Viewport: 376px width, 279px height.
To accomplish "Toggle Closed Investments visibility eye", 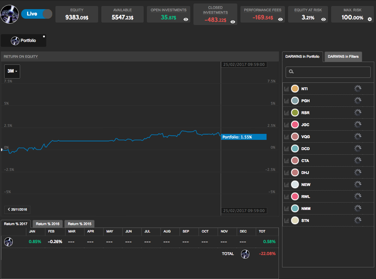I will (233, 22).
